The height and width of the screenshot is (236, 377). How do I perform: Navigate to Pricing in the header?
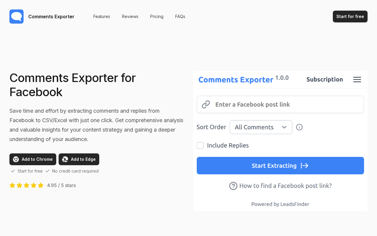click(x=157, y=17)
